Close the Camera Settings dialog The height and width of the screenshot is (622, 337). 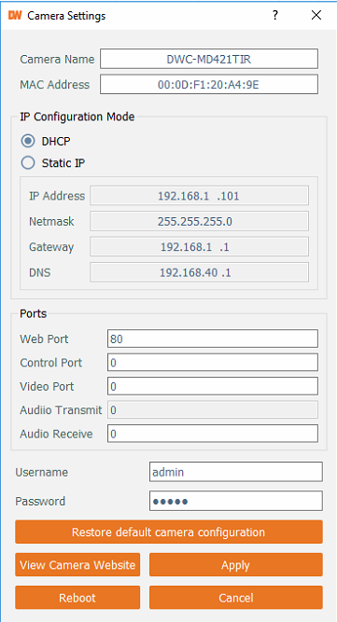(x=316, y=16)
